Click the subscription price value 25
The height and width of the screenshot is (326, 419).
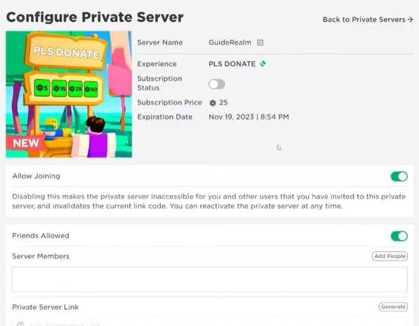(224, 103)
